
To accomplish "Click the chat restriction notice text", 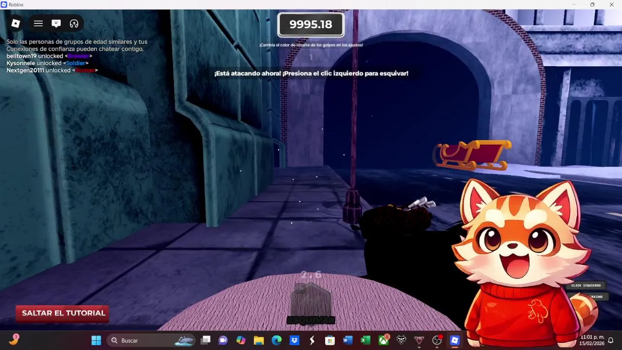I will pyautogui.click(x=77, y=45).
